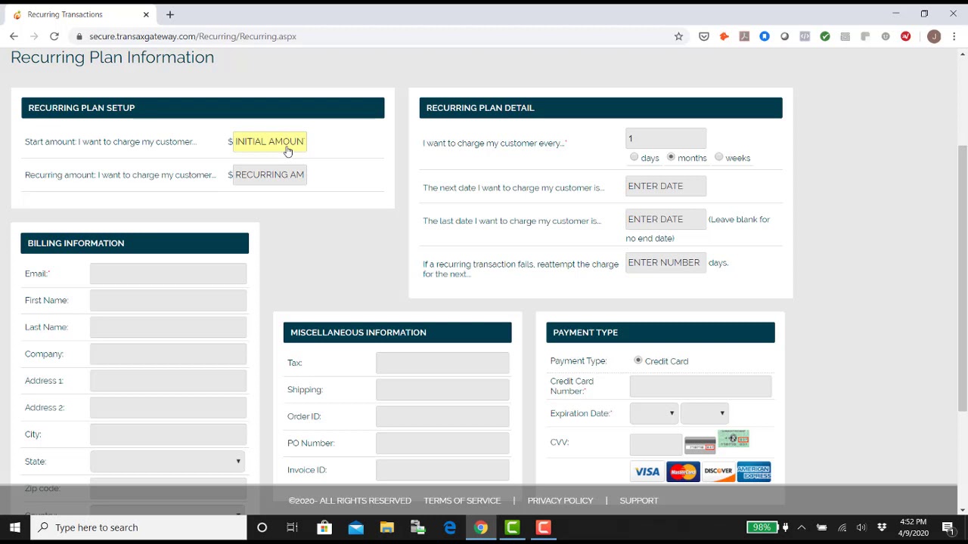Click the reattempt days number field
This screenshot has height=544, width=968.
[x=665, y=262]
